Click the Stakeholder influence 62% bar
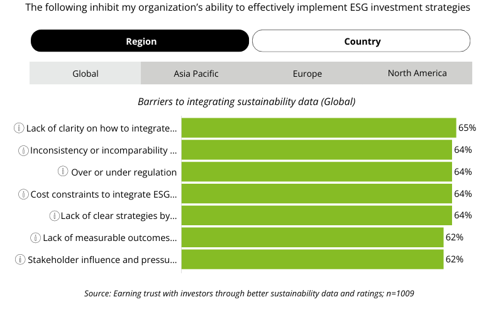Viewport: 503px width, 319px height. point(312,259)
